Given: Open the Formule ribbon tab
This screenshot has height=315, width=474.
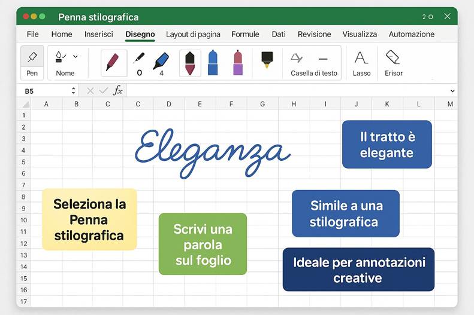Looking at the screenshot, I should [x=245, y=34].
